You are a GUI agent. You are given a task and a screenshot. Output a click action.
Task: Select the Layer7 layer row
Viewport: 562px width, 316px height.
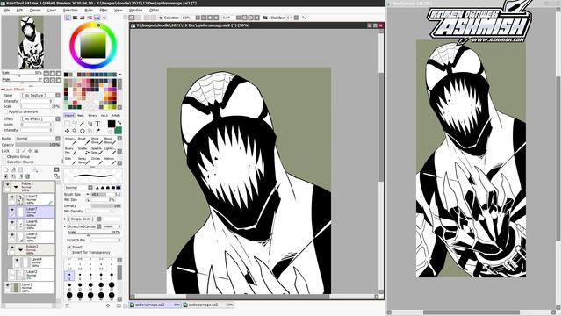[x=32, y=212]
